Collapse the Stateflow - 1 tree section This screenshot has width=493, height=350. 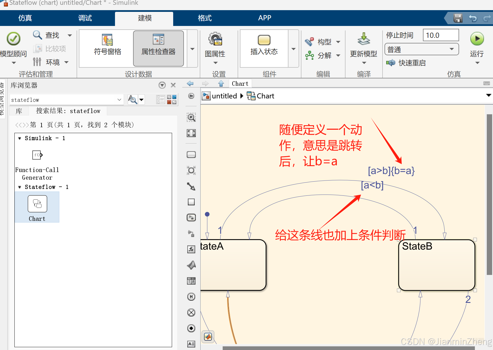pos(19,187)
